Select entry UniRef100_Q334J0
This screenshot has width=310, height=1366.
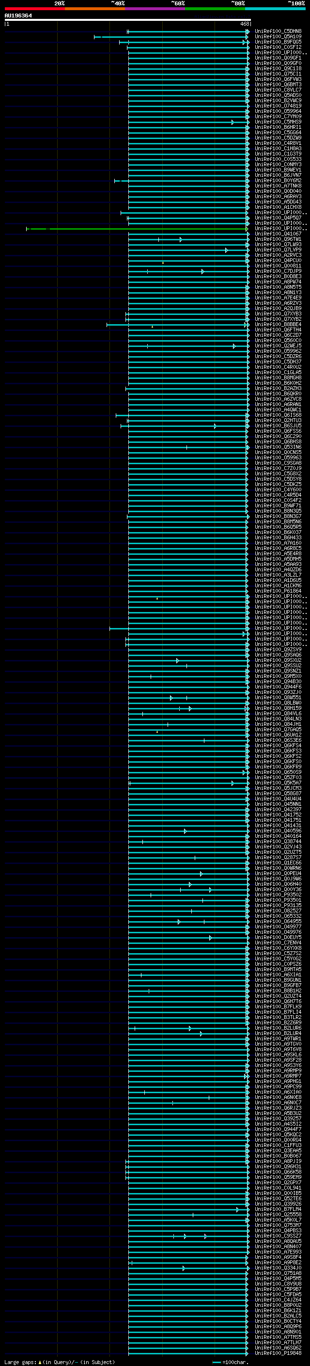[x=278, y=1268]
